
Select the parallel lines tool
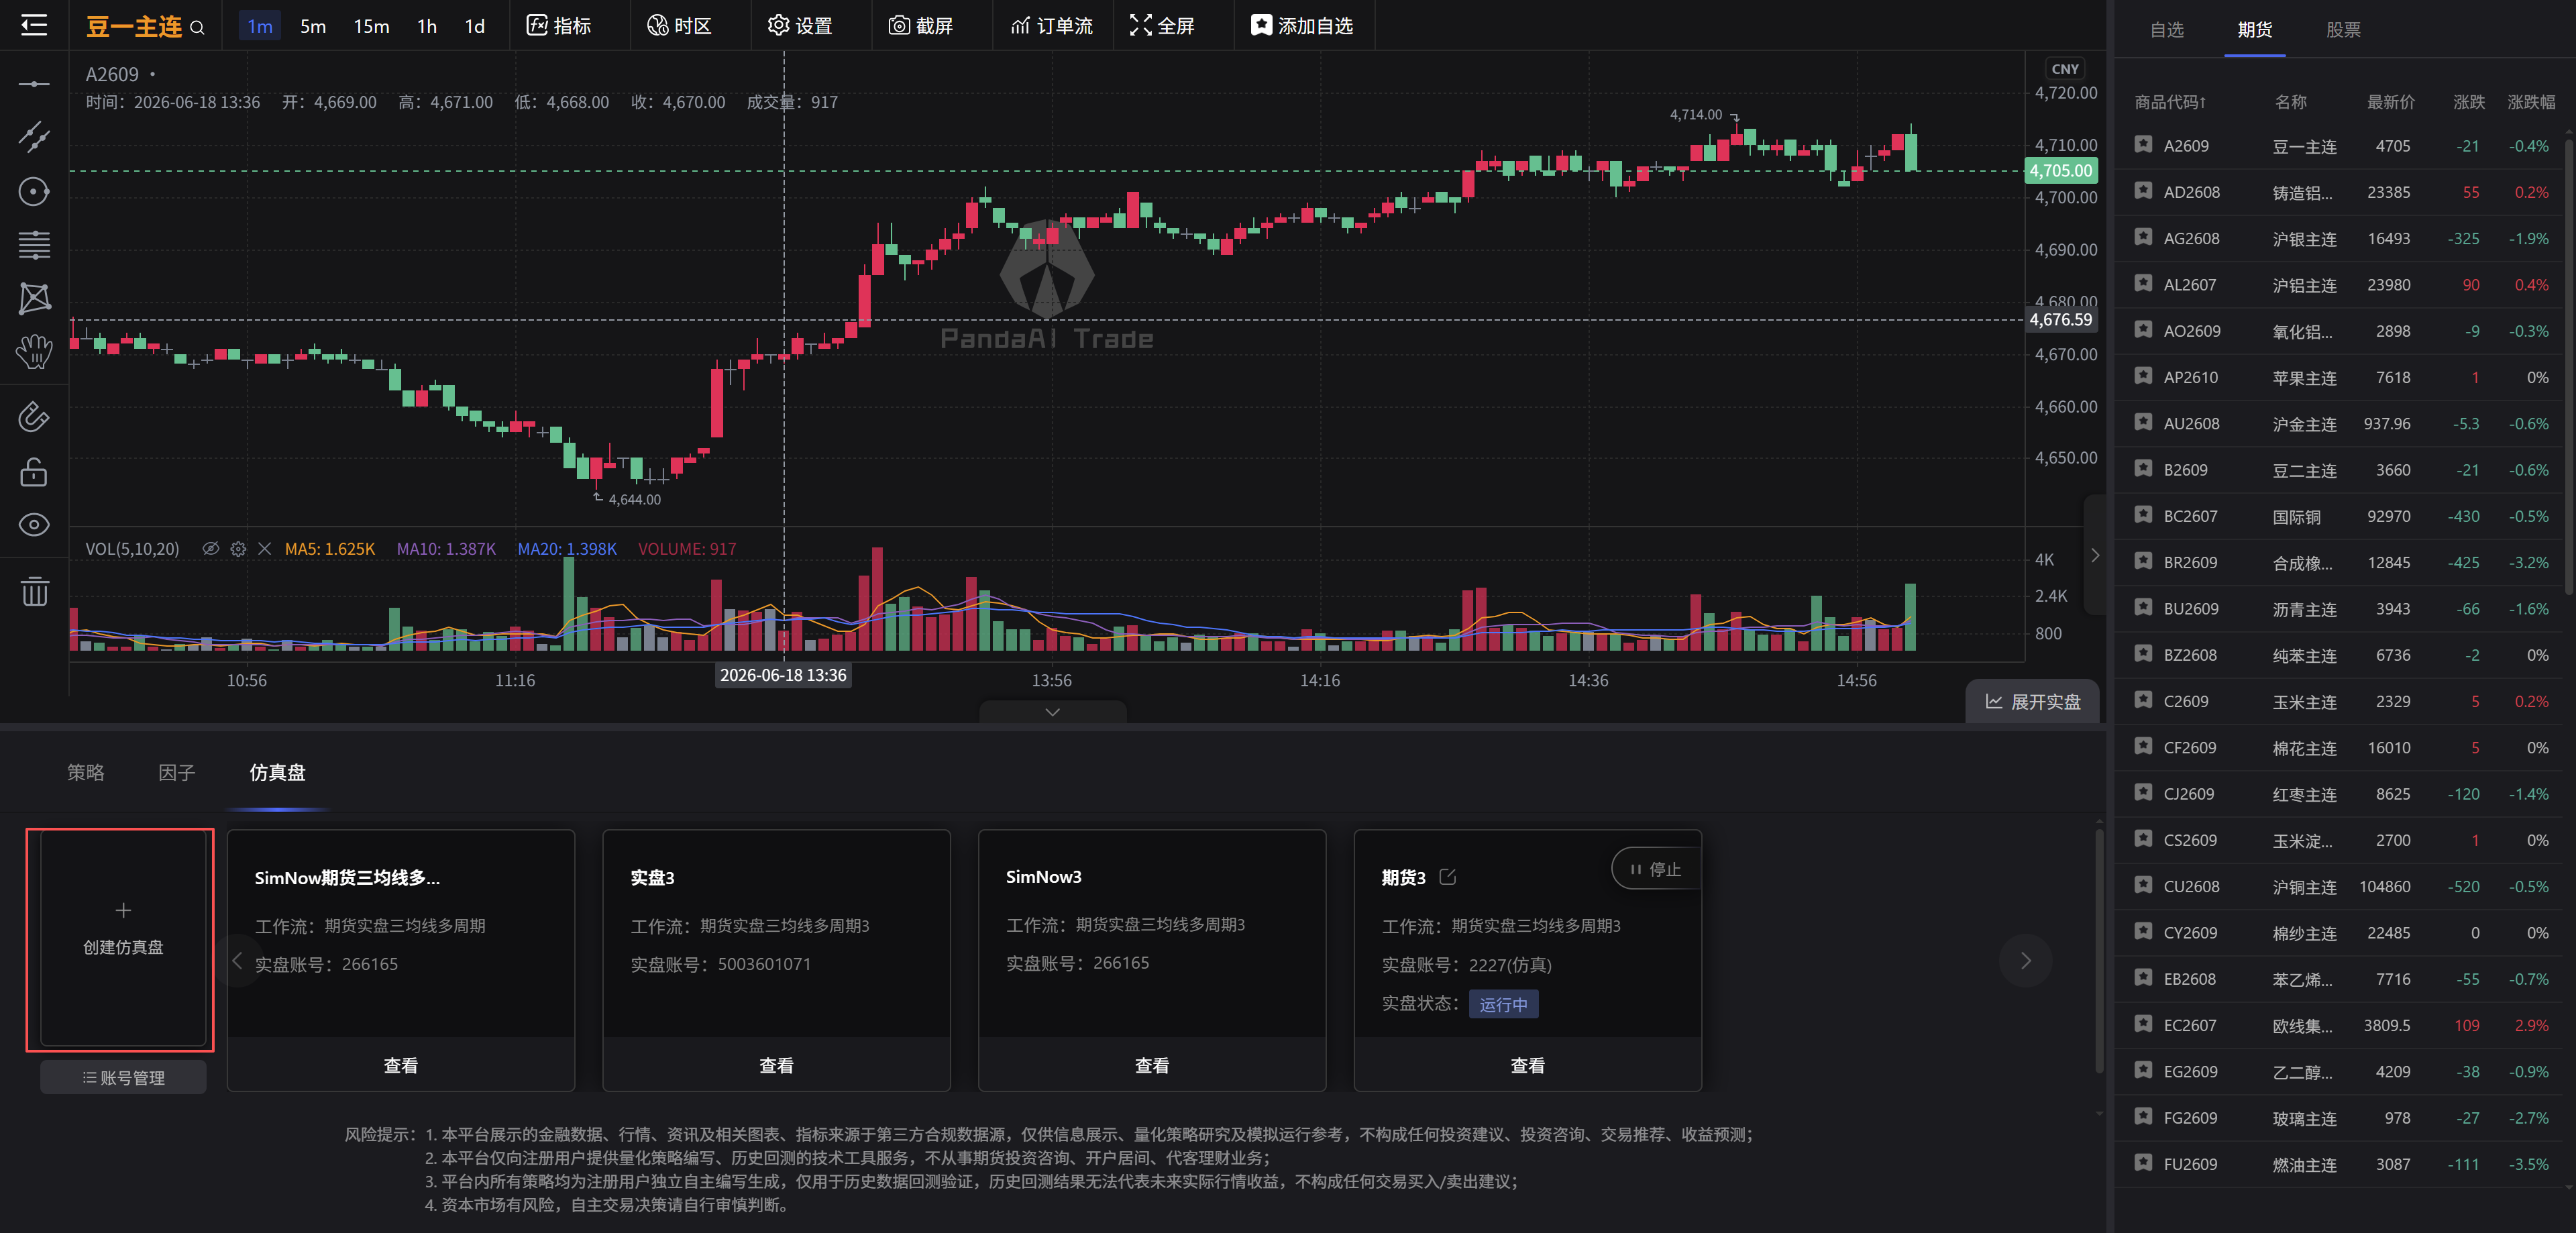(34, 244)
